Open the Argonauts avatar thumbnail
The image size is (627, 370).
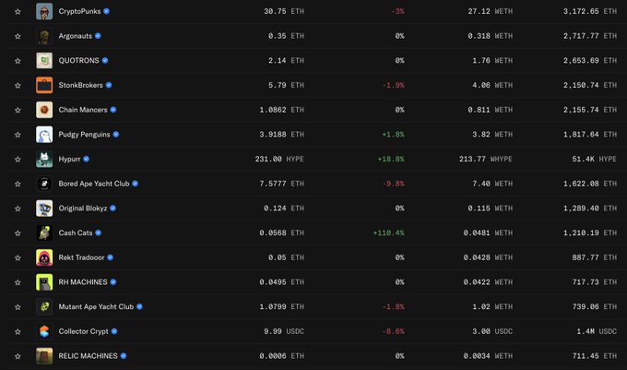coord(44,36)
